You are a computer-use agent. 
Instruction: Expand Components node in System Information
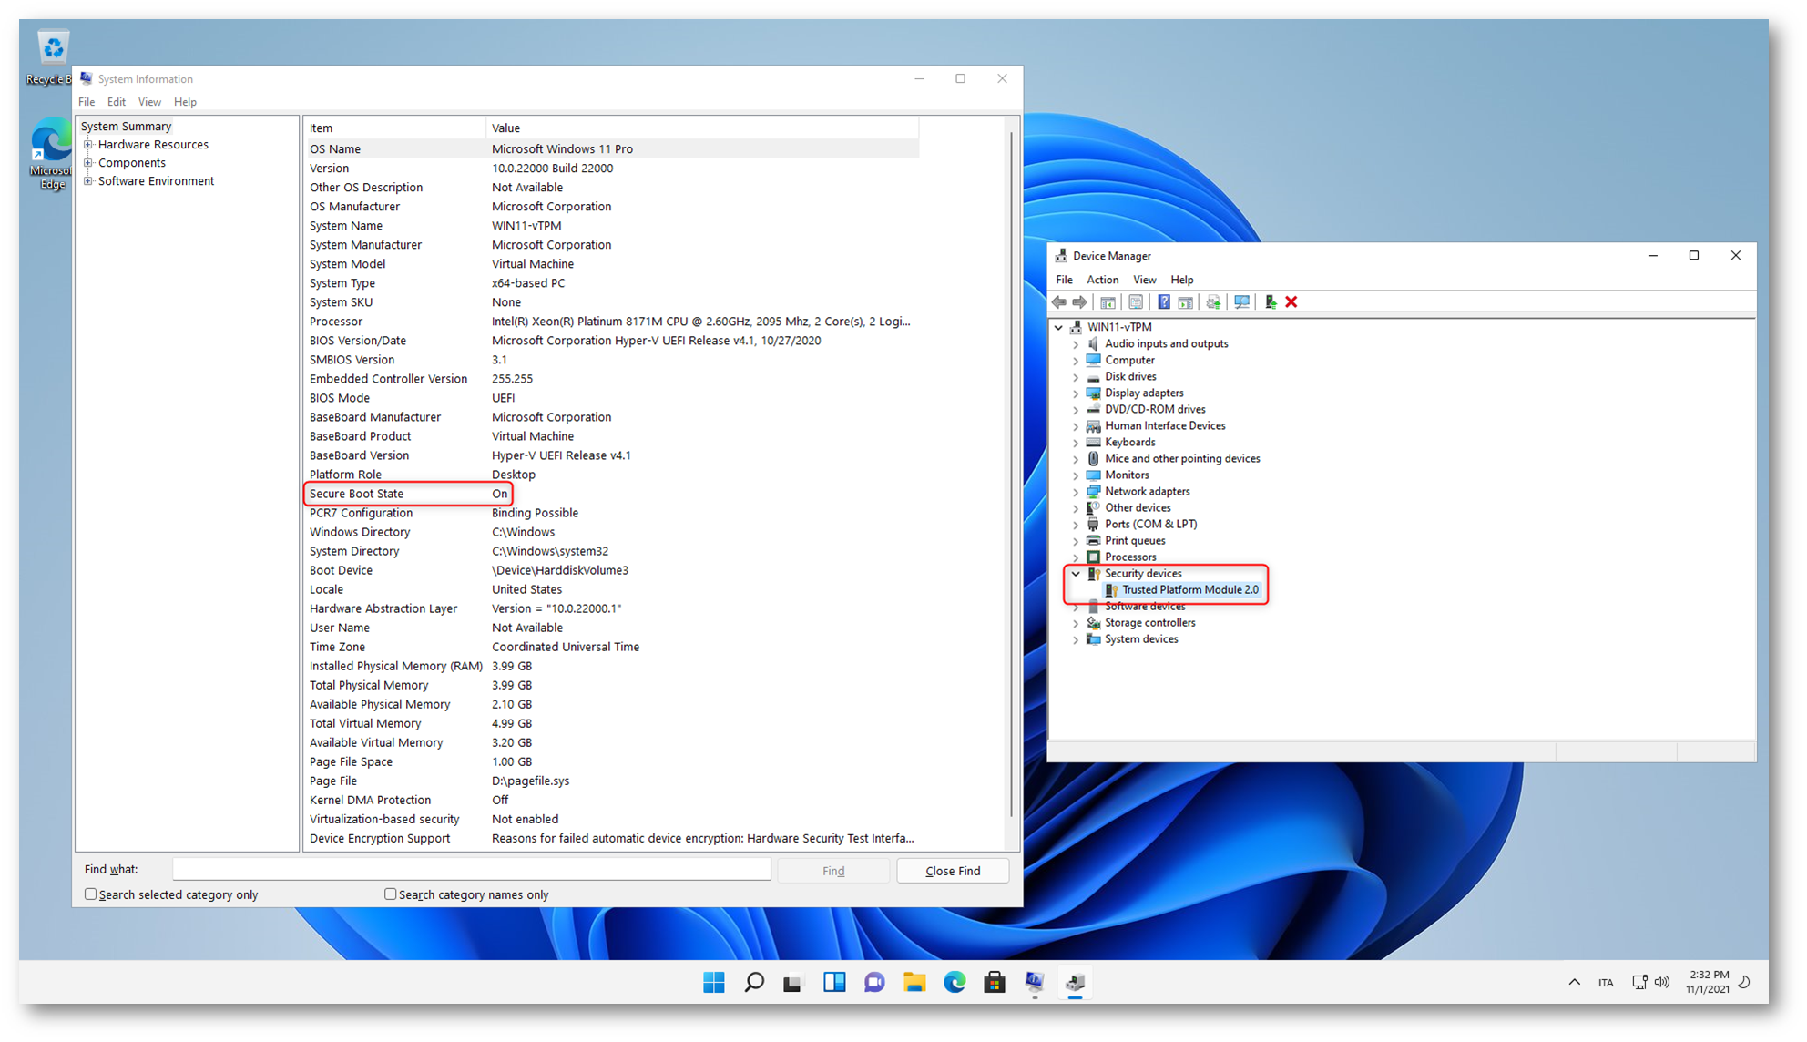(88, 163)
